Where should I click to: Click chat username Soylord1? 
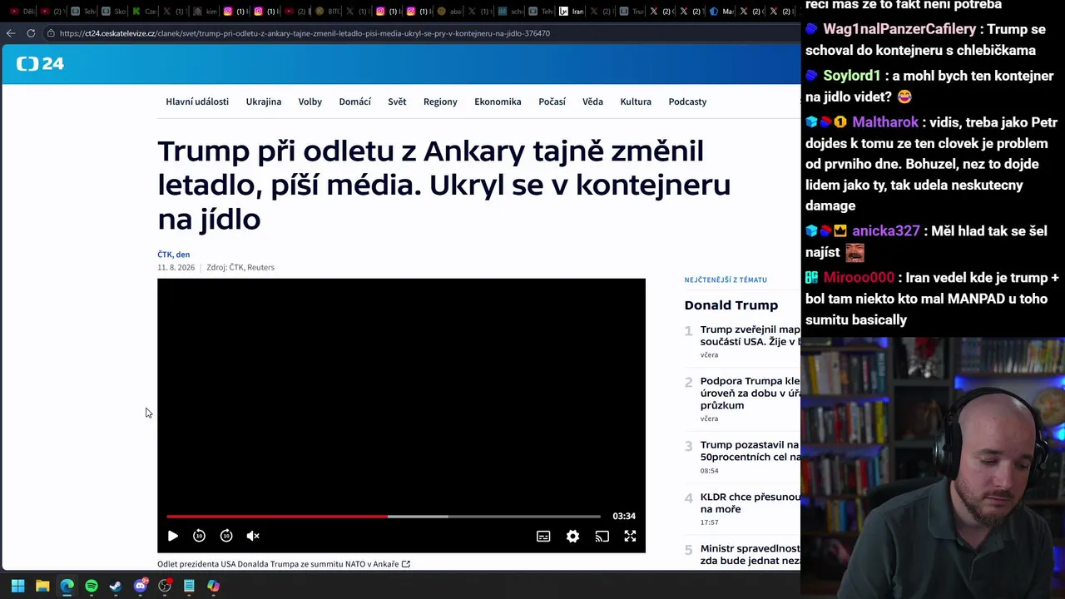[x=852, y=76]
